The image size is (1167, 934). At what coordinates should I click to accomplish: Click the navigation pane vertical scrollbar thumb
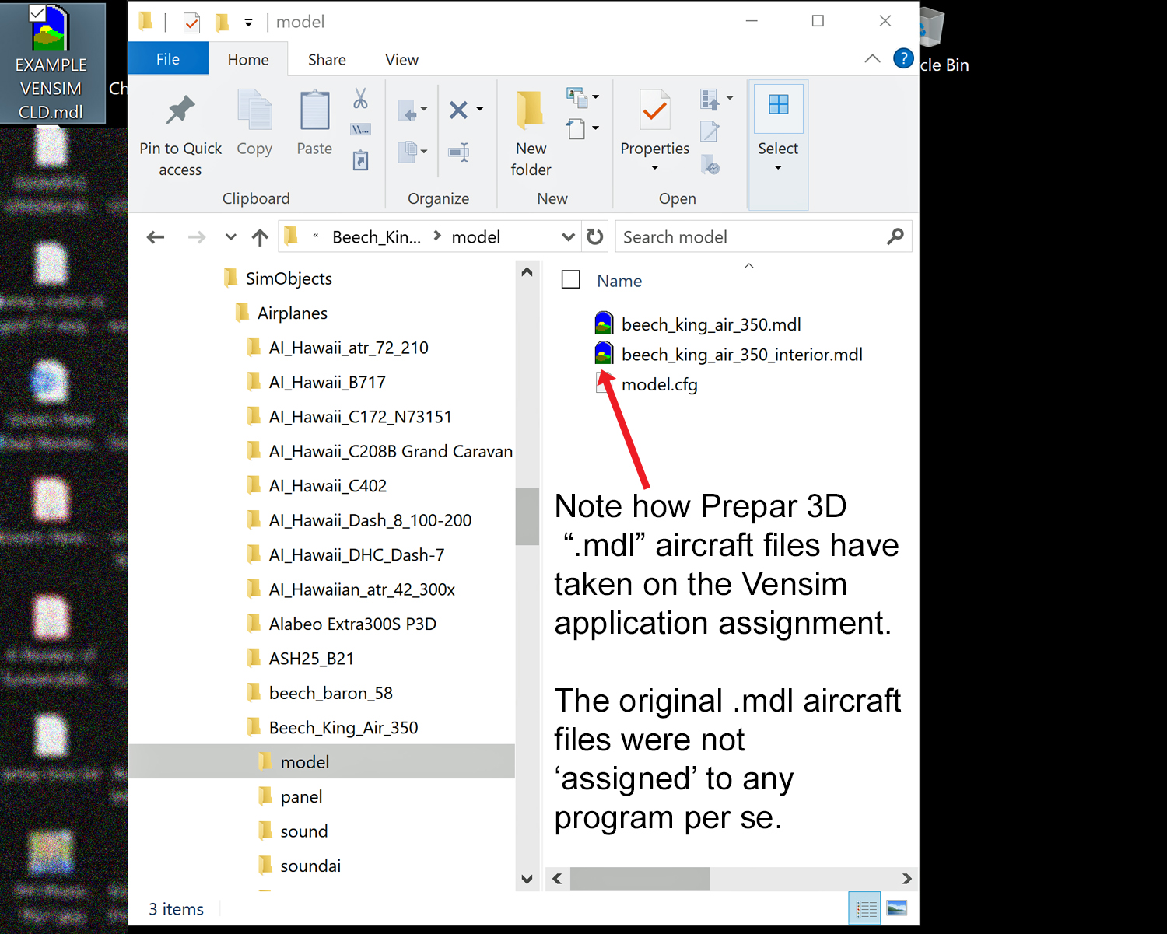click(527, 516)
